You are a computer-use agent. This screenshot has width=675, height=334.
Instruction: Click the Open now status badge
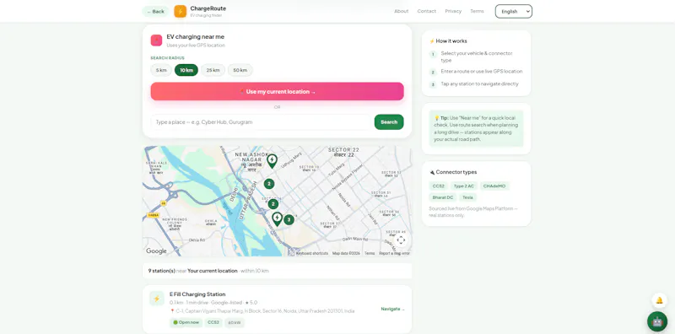(x=186, y=322)
